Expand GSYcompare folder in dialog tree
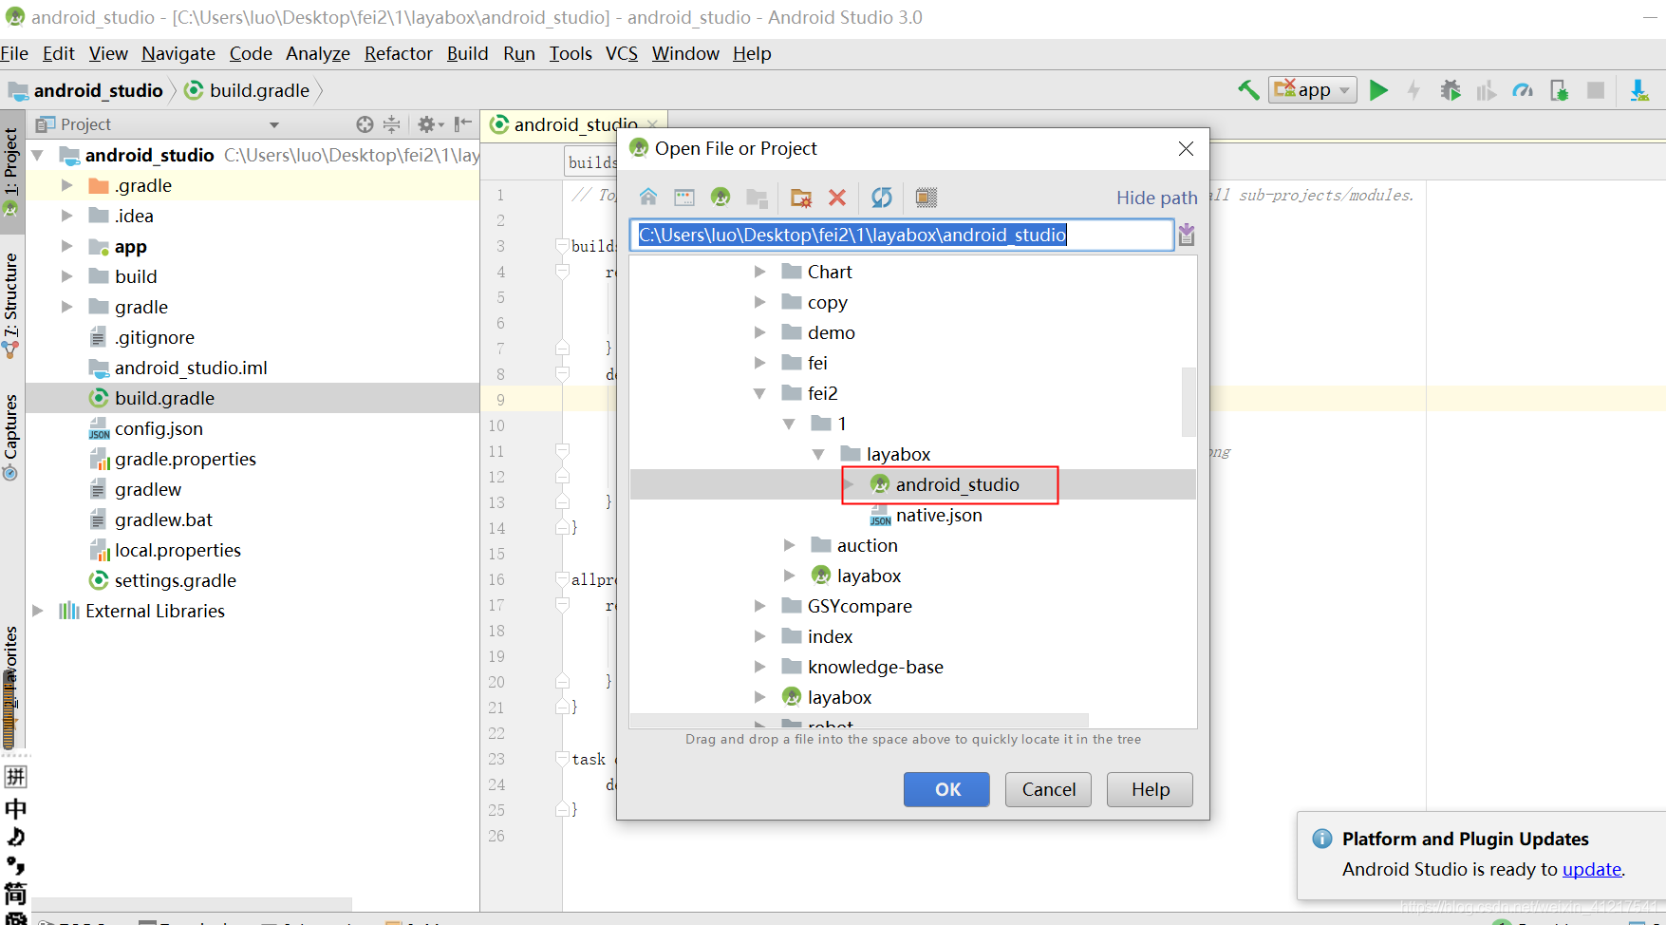This screenshot has width=1666, height=925. 759,606
